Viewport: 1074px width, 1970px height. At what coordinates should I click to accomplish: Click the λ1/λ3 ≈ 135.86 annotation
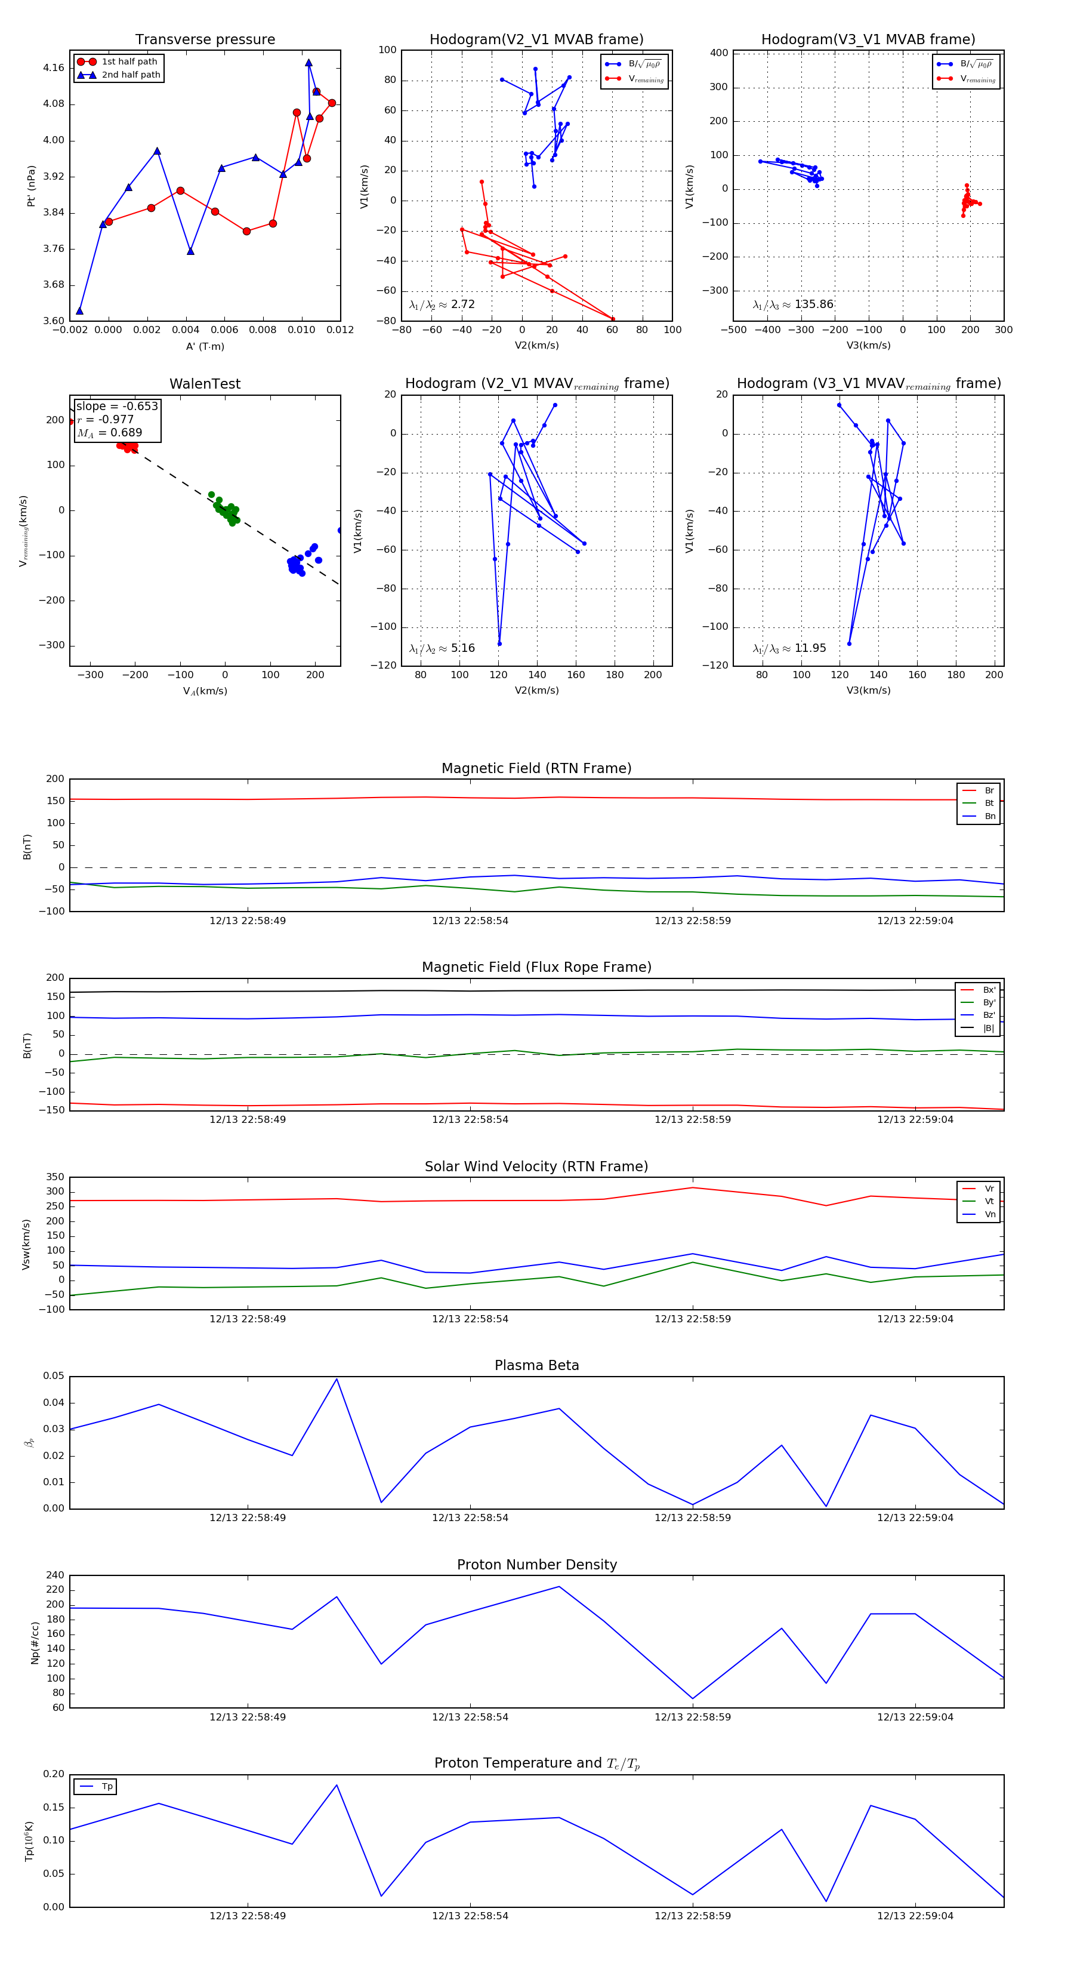793,304
